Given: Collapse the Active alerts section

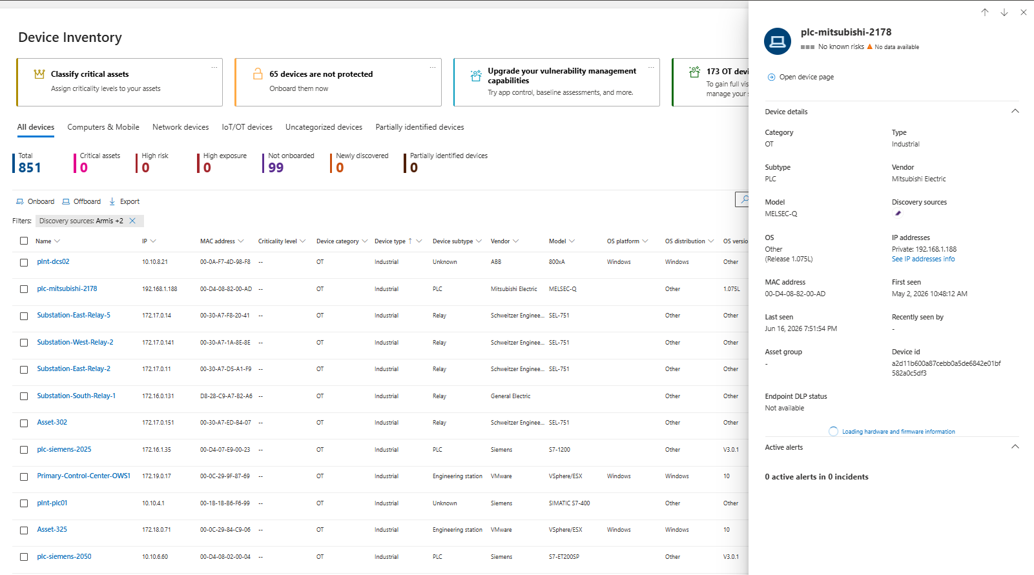Looking at the screenshot, I should point(1015,447).
